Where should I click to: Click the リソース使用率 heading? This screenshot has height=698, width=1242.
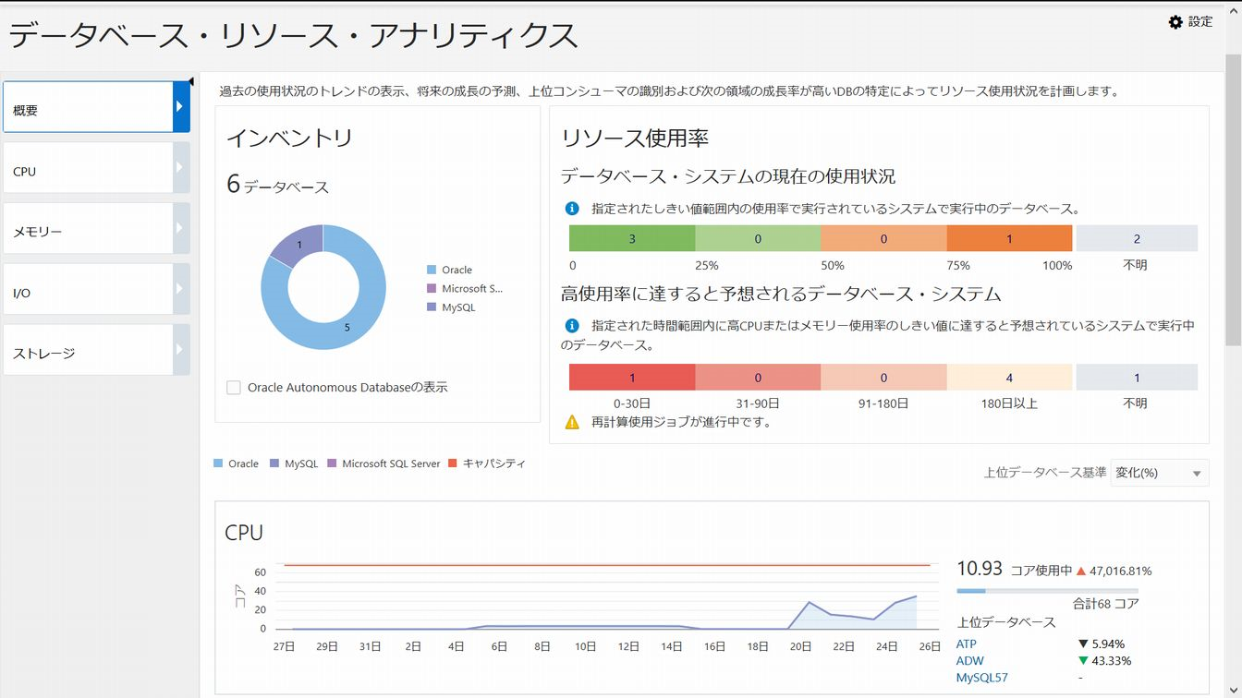pyautogui.click(x=635, y=138)
